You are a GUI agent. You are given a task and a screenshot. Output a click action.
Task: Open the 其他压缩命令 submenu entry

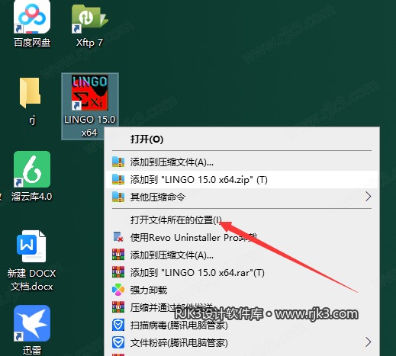(x=242, y=197)
